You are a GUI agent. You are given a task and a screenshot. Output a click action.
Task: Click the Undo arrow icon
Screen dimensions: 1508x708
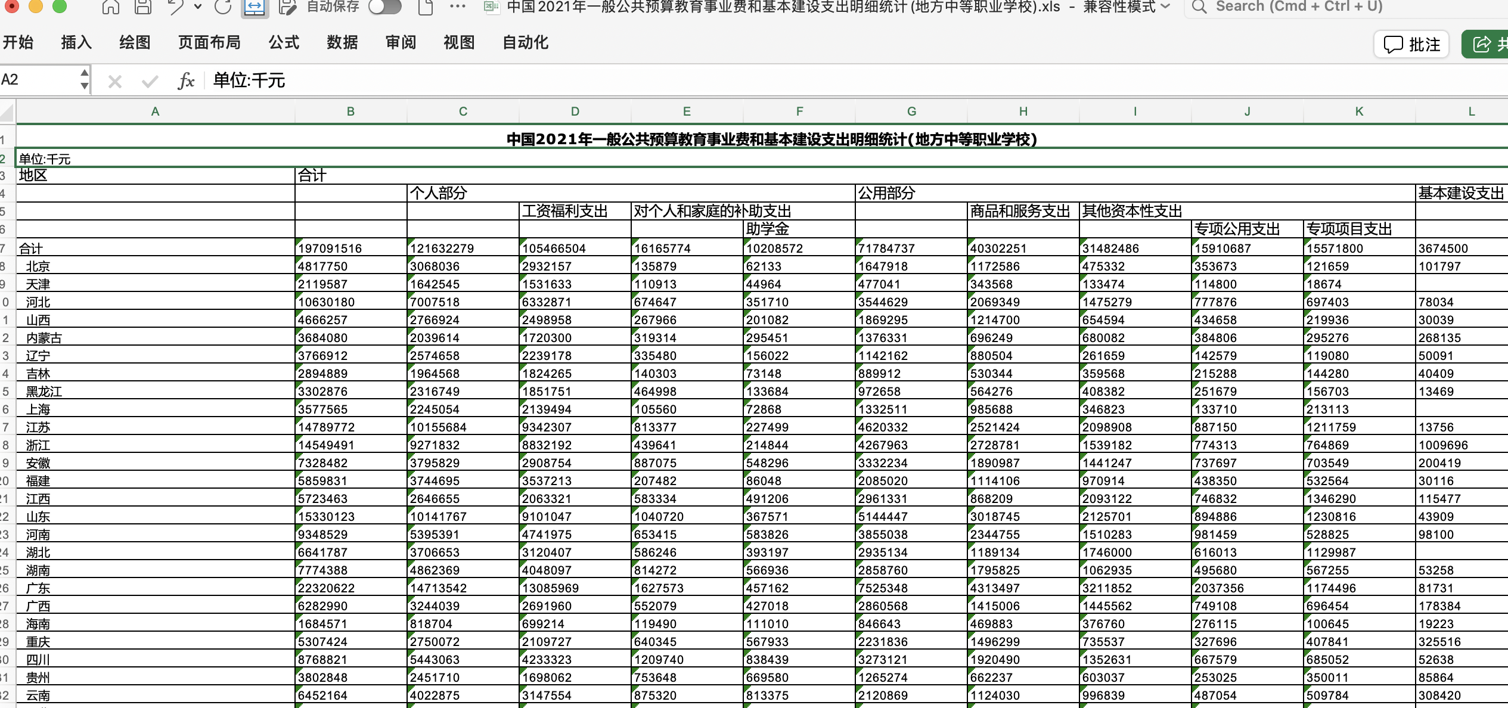(176, 7)
